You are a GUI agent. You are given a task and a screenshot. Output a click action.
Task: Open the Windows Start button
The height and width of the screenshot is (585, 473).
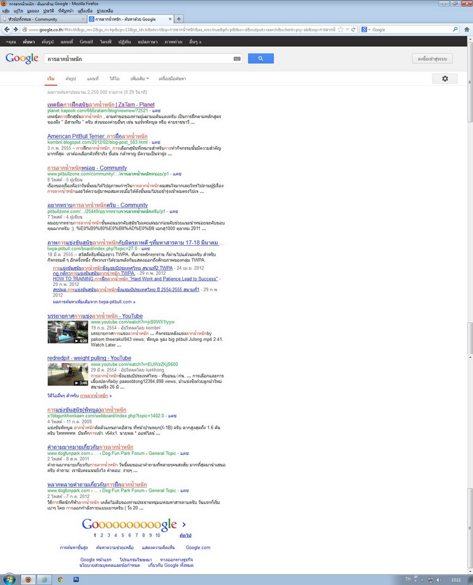click(9, 580)
